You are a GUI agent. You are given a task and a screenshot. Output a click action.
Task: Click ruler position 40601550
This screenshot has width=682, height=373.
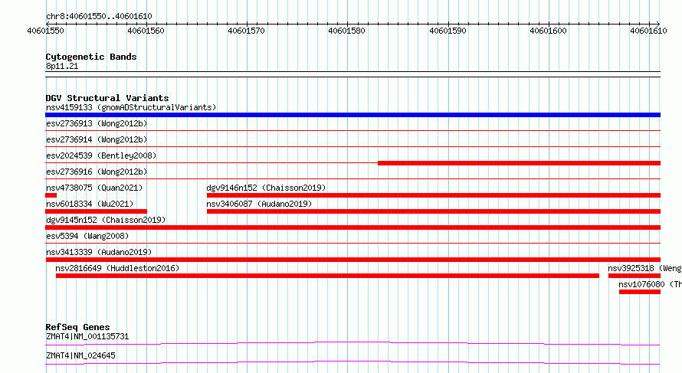click(46, 31)
